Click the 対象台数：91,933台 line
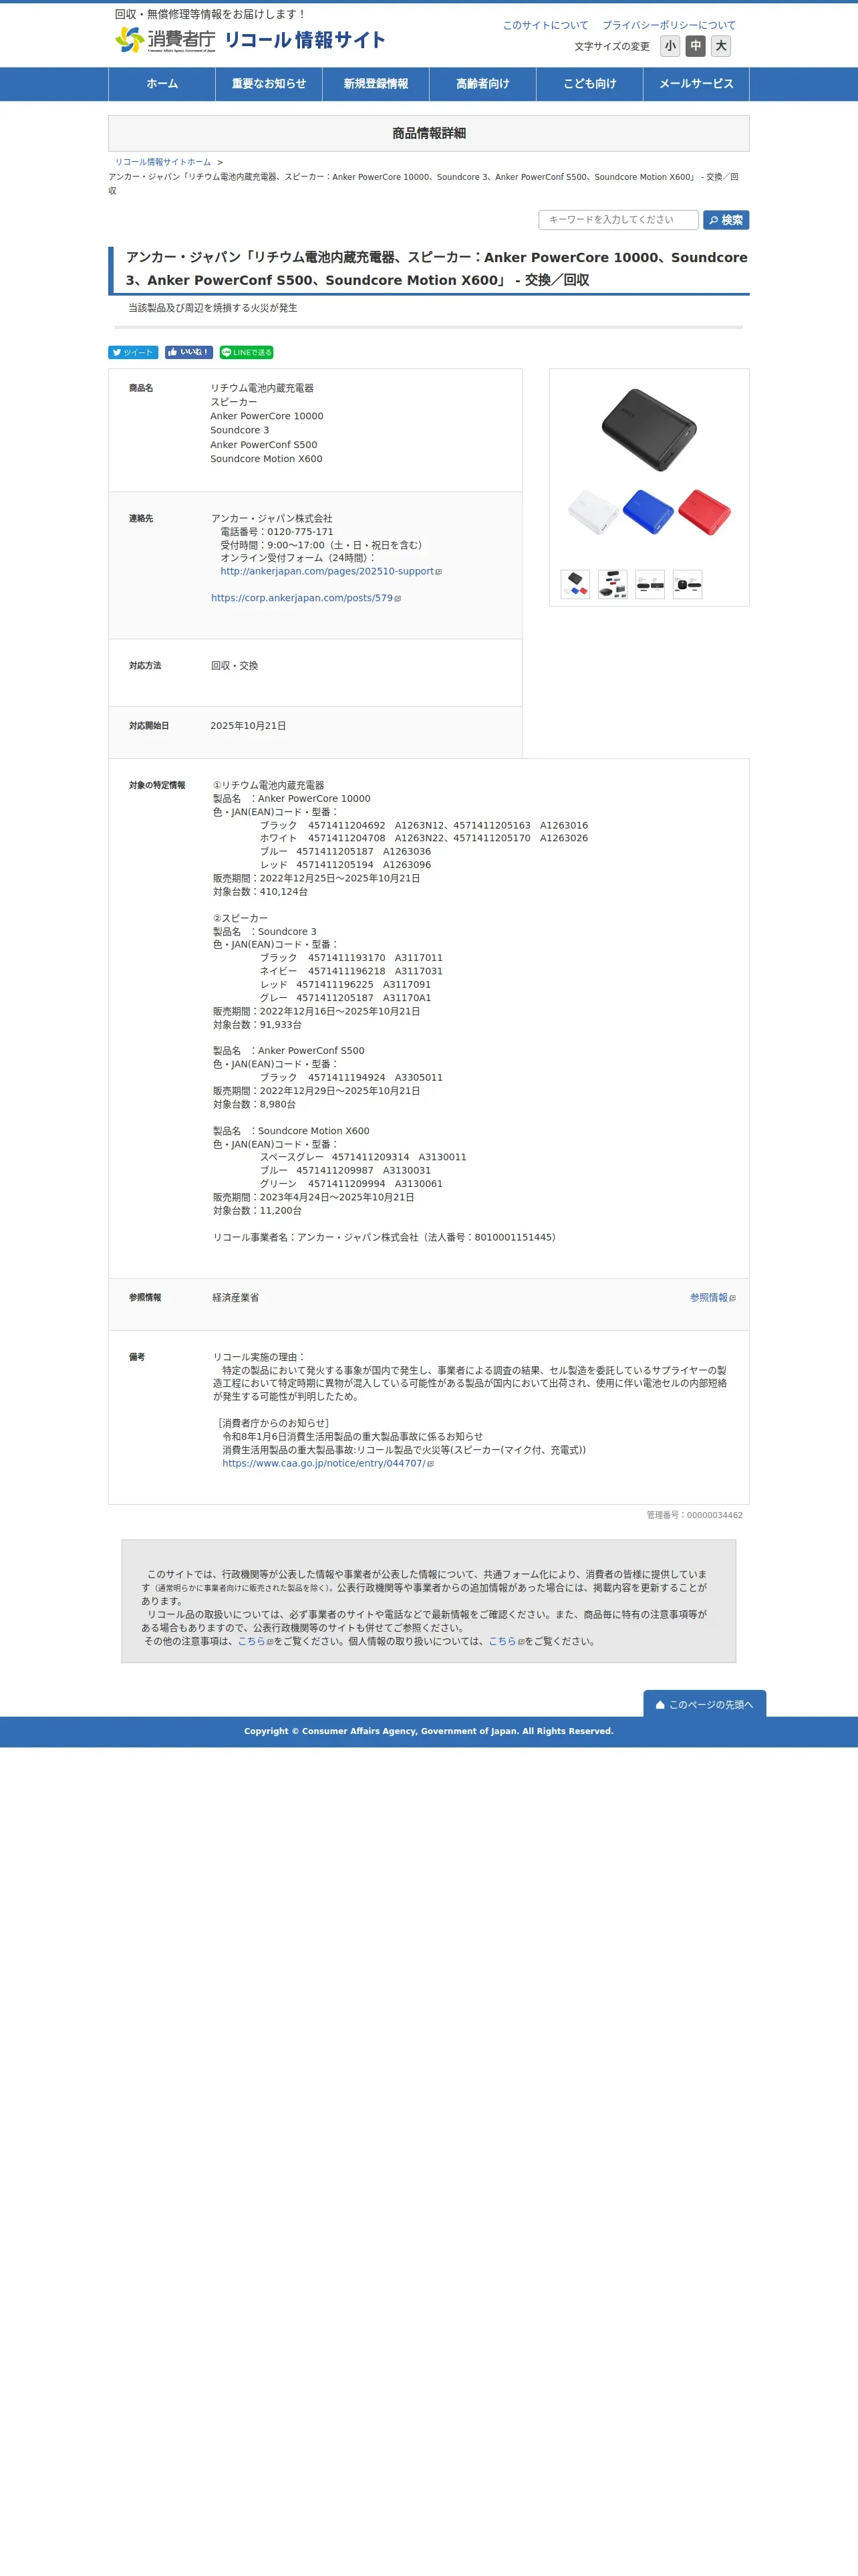Viewport: 858px width, 2576px height. click(x=257, y=1025)
